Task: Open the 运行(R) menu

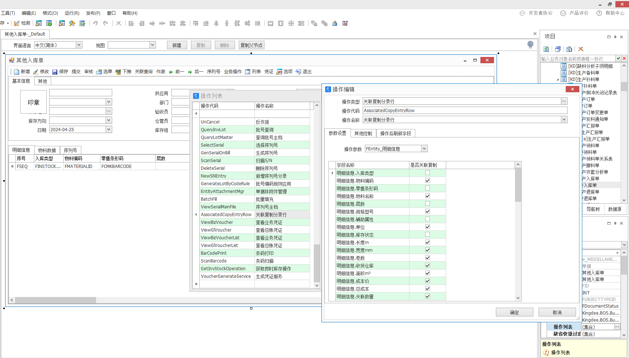Action: click(x=72, y=13)
